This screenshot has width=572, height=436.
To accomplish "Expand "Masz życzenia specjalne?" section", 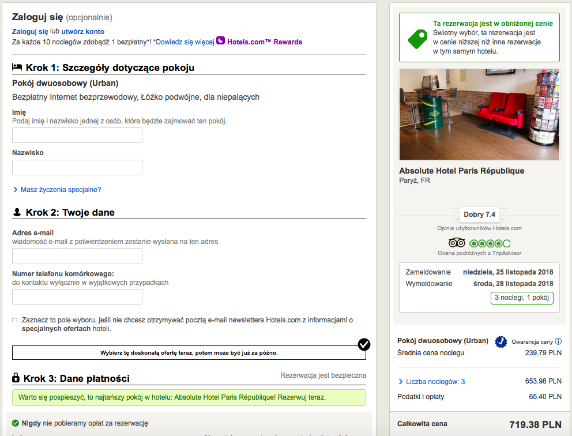I will 61,189.
